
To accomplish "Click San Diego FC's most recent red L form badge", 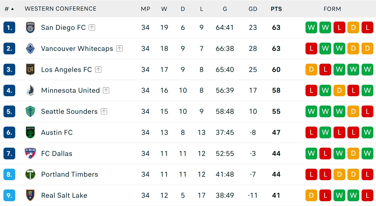I will click(x=367, y=27).
